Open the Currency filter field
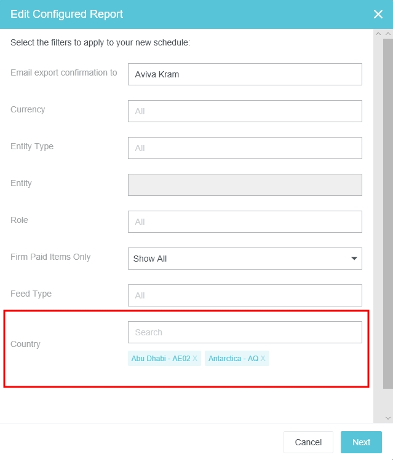This screenshot has height=460, width=393. pos(245,111)
